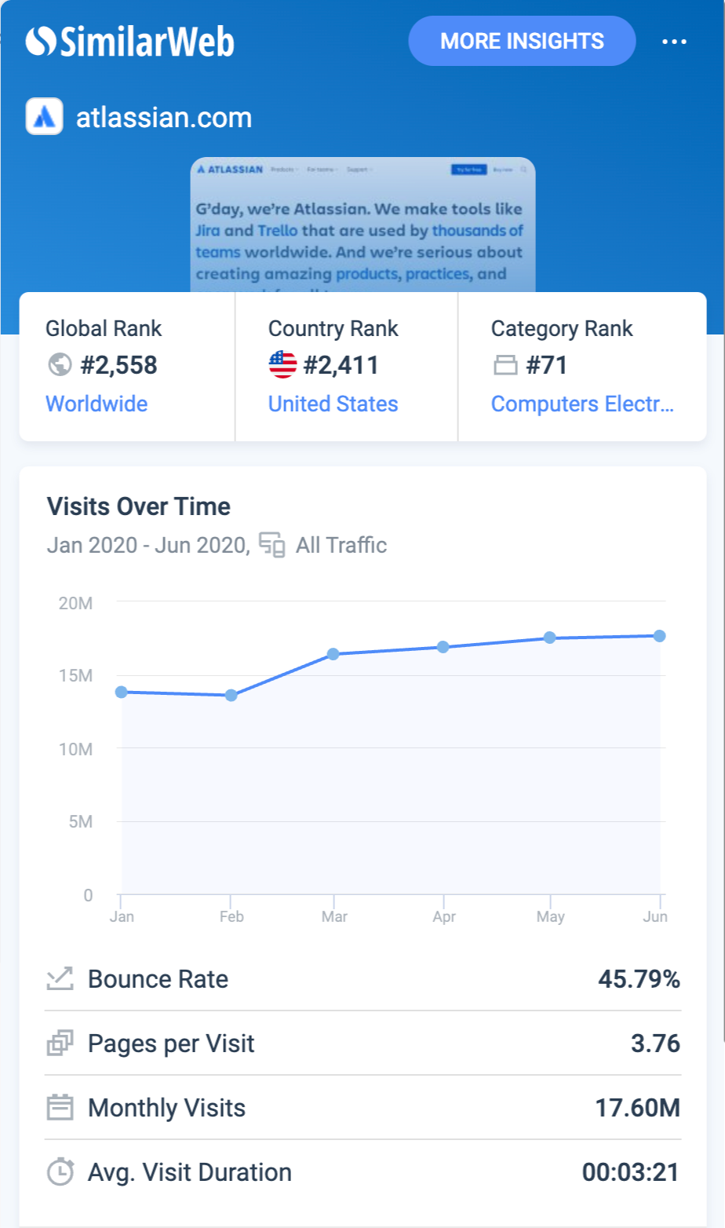This screenshot has width=725, height=1228.
Task: Click the Monthly Visits calendar icon
Action: tap(60, 1107)
